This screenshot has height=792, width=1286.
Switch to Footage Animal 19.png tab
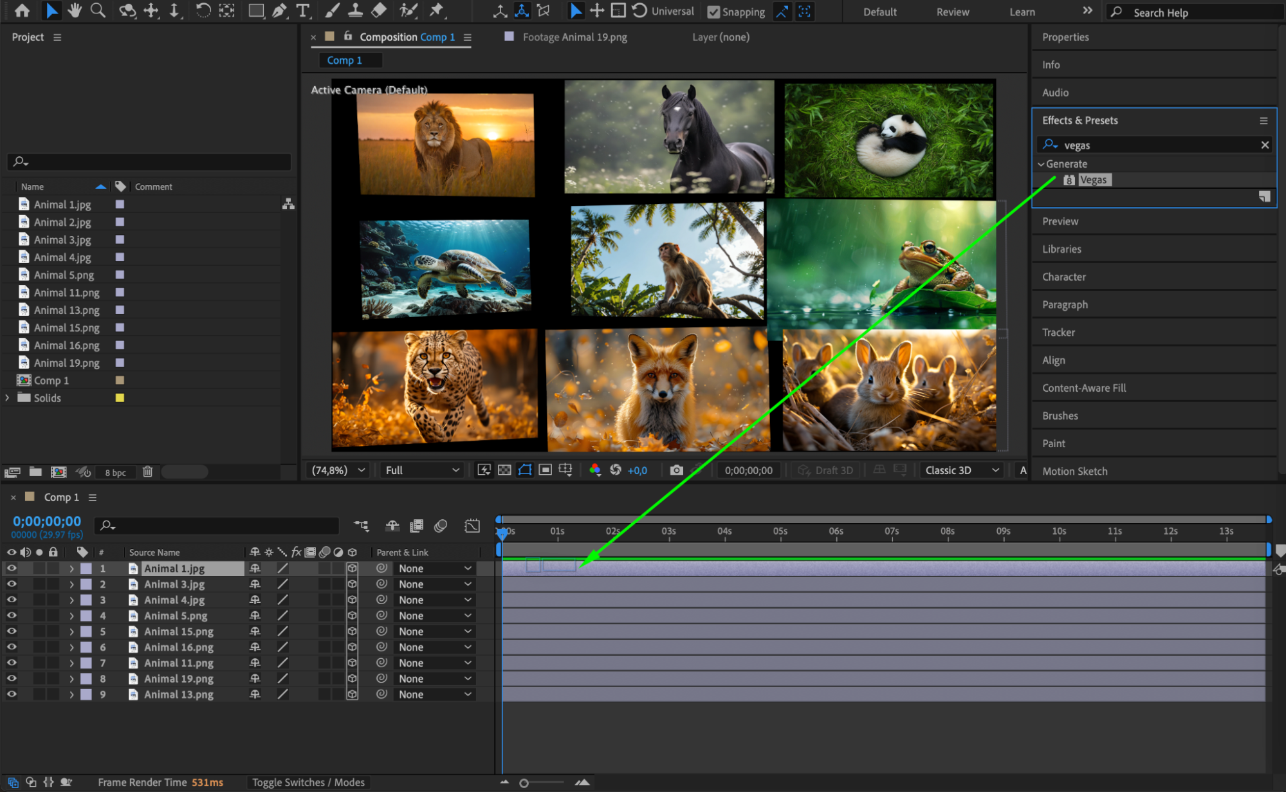click(574, 37)
